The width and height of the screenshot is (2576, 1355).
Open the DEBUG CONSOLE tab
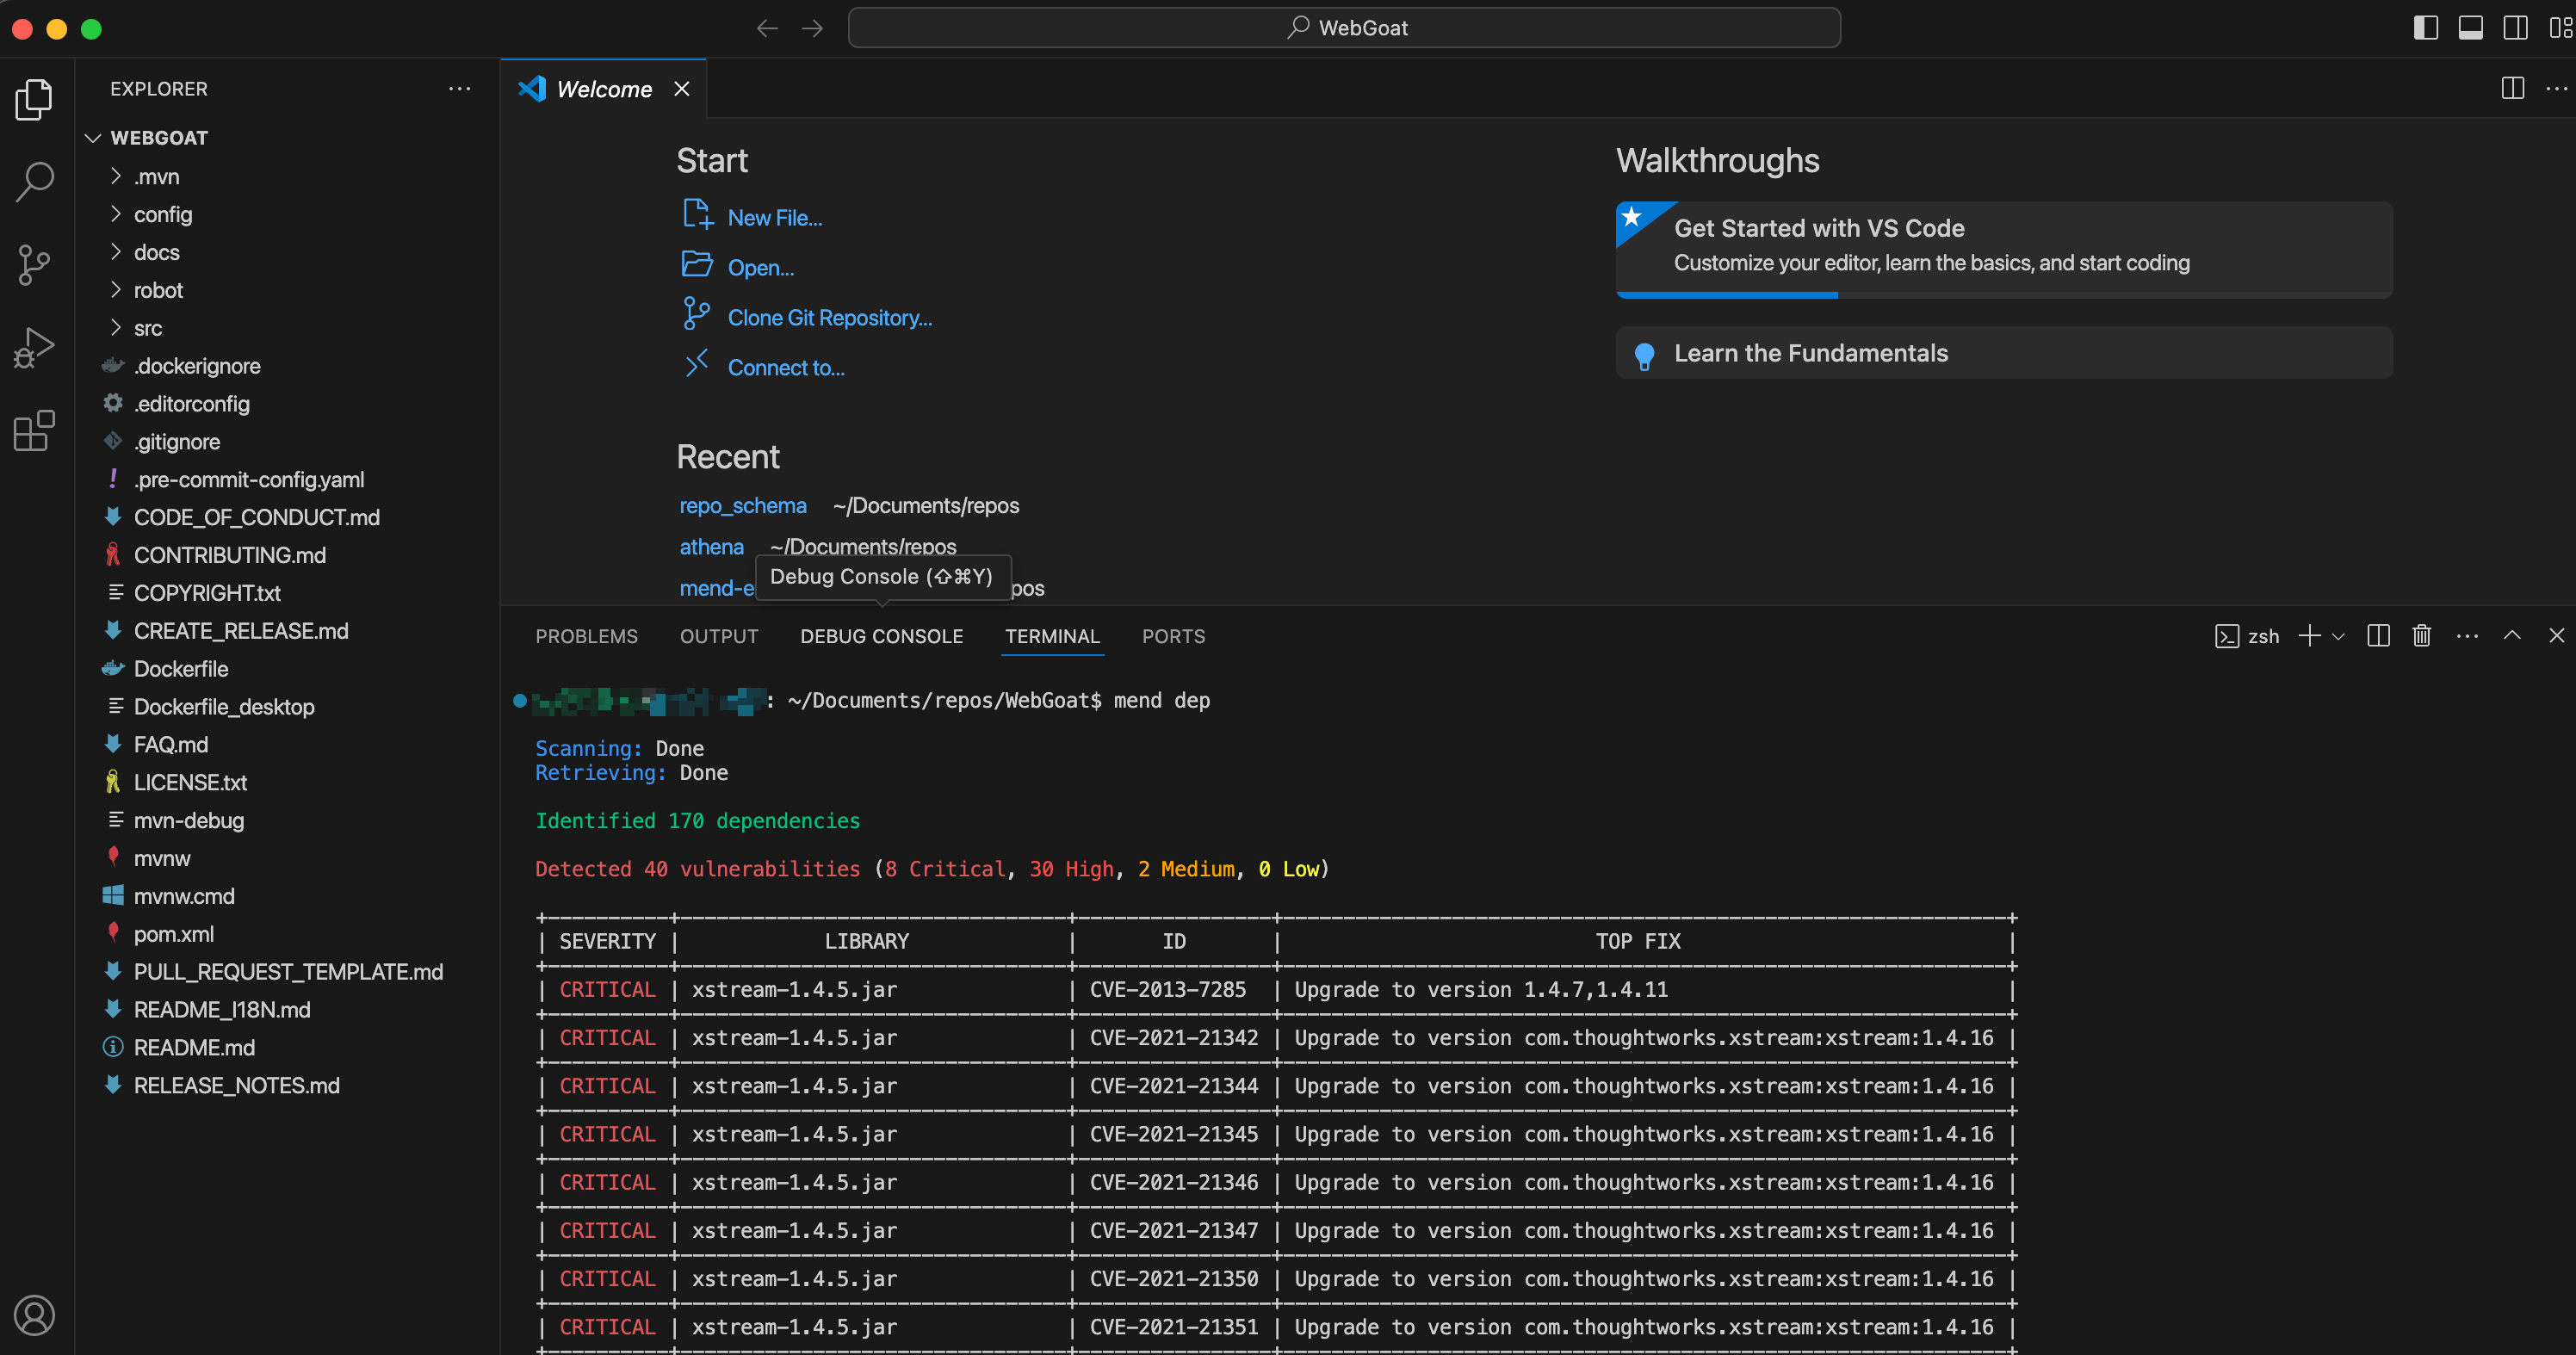click(x=881, y=636)
